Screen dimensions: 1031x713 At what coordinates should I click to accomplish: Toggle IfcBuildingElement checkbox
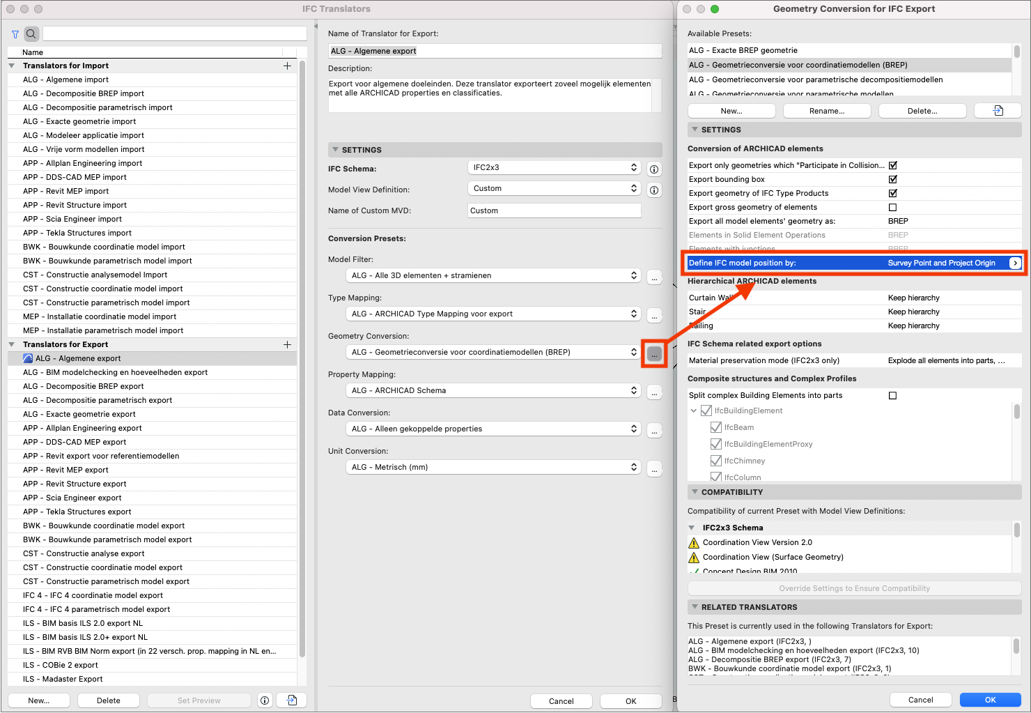(x=706, y=411)
